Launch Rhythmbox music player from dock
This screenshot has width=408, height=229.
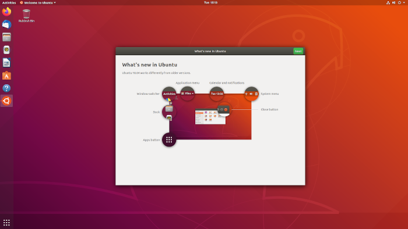pyautogui.click(x=6, y=50)
